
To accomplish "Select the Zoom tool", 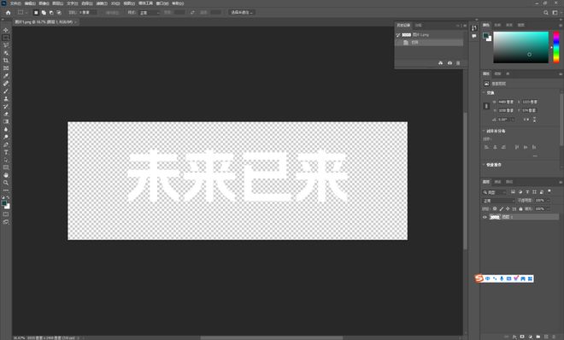I will coord(6,183).
